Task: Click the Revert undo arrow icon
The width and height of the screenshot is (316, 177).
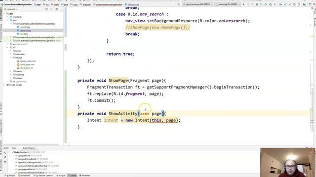Action: click(299, 4)
